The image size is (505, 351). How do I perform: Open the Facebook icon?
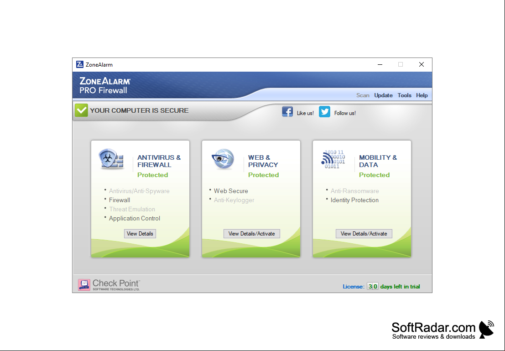[x=287, y=111]
